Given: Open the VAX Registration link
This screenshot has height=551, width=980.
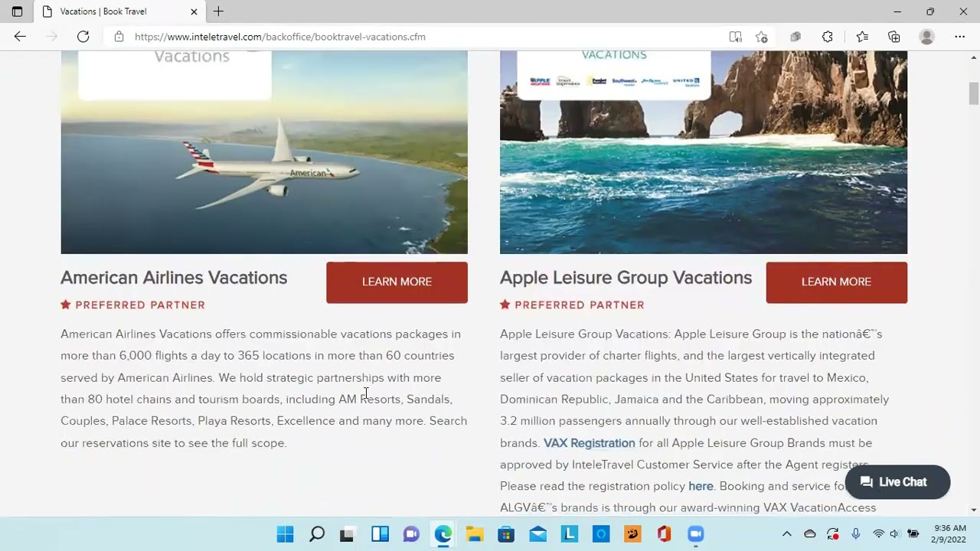Looking at the screenshot, I should [589, 443].
